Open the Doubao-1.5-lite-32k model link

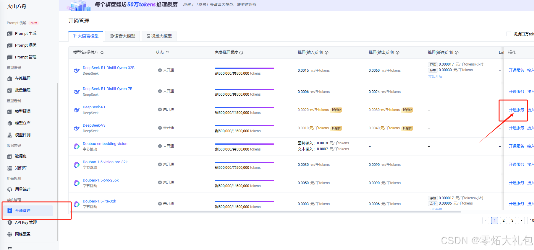coord(99,201)
